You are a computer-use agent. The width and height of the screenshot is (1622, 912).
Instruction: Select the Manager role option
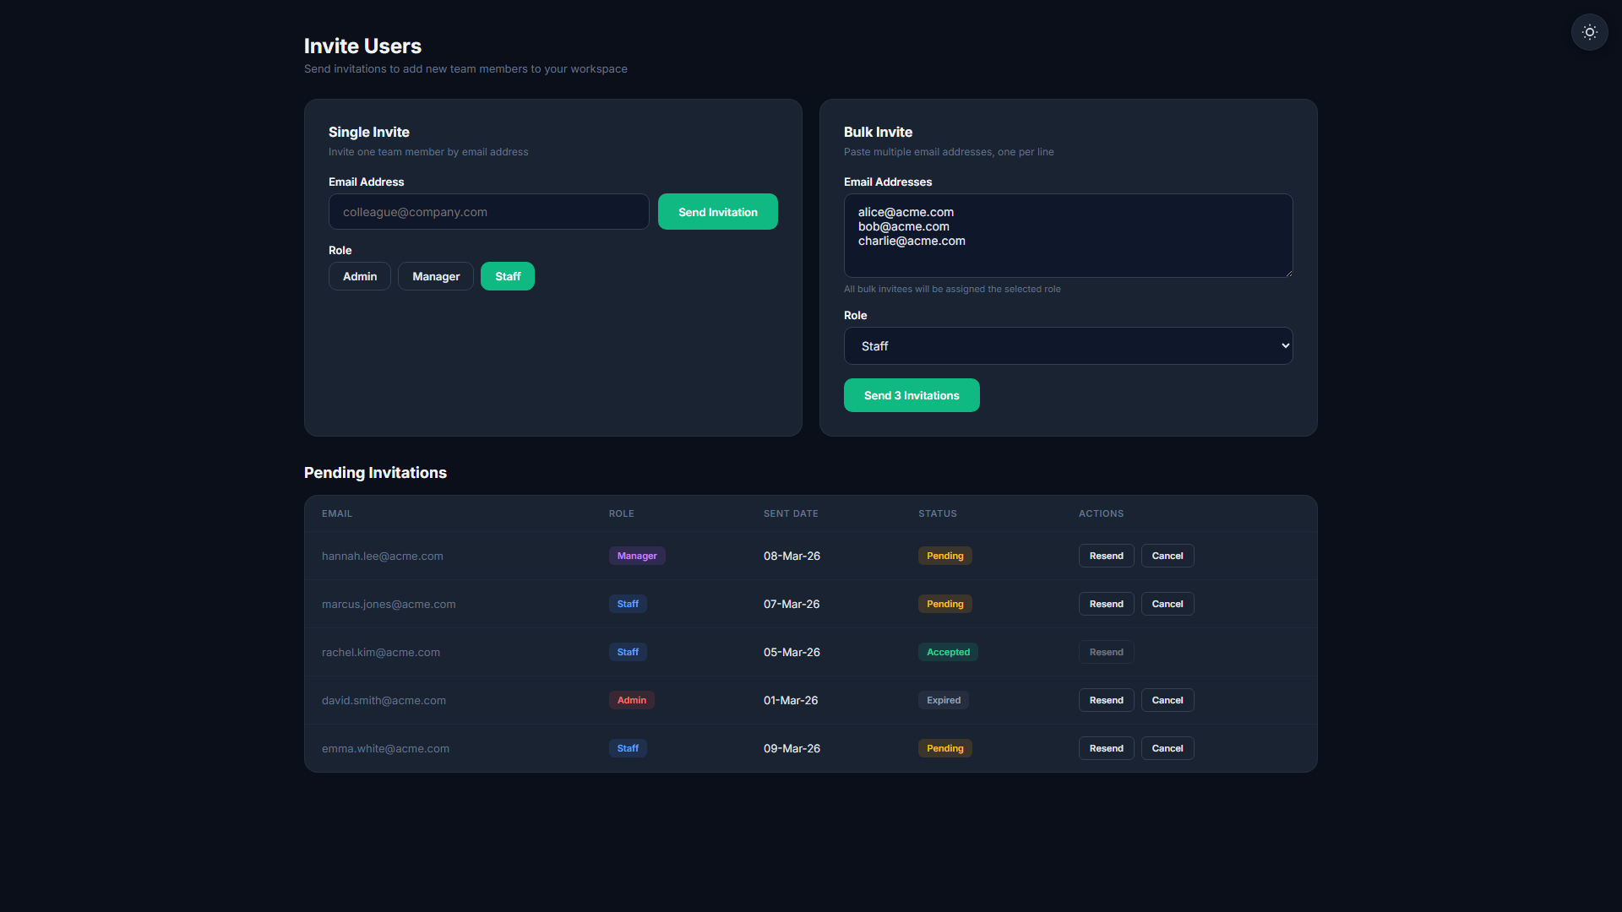point(436,276)
